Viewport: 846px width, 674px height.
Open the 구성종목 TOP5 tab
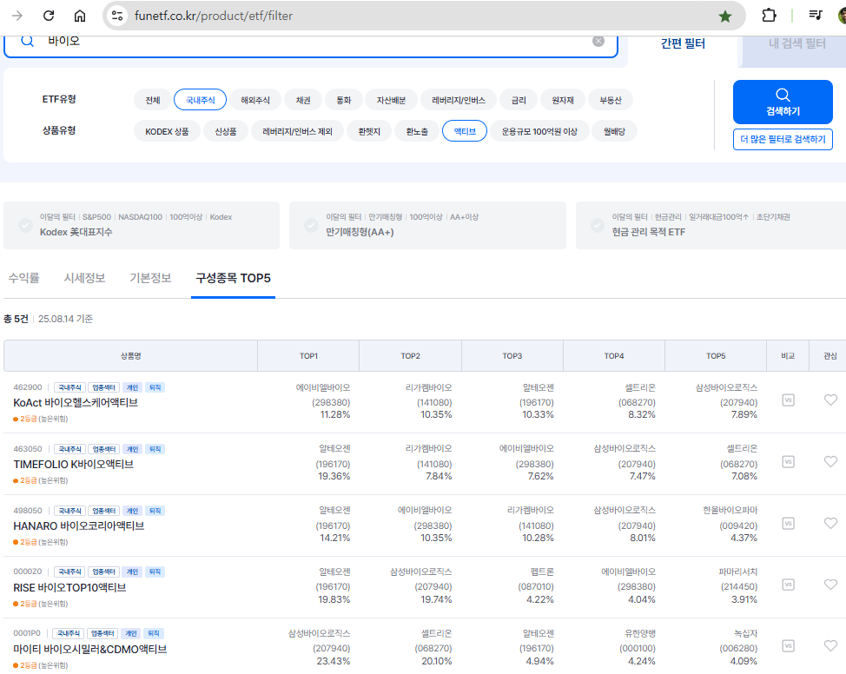tap(233, 278)
